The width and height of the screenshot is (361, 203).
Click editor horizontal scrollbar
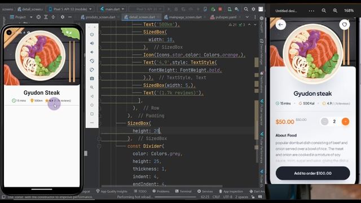tap(162, 186)
